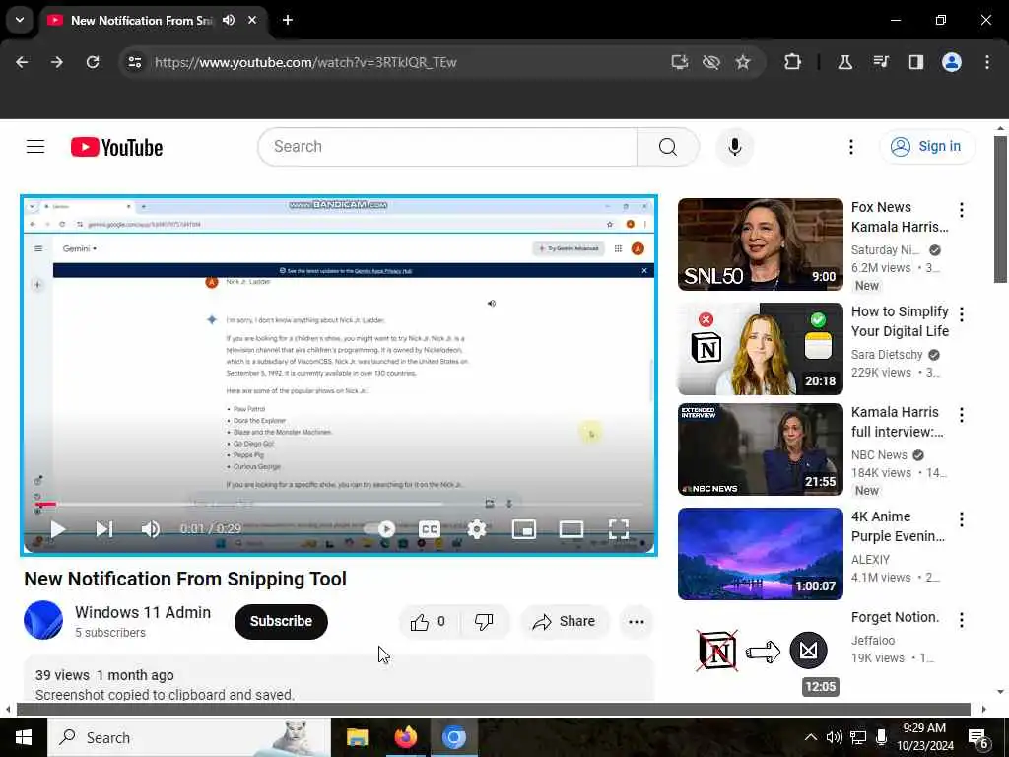Open the Windows Start menu
This screenshot has height=757, width=1009.
(x=24, y=737)
